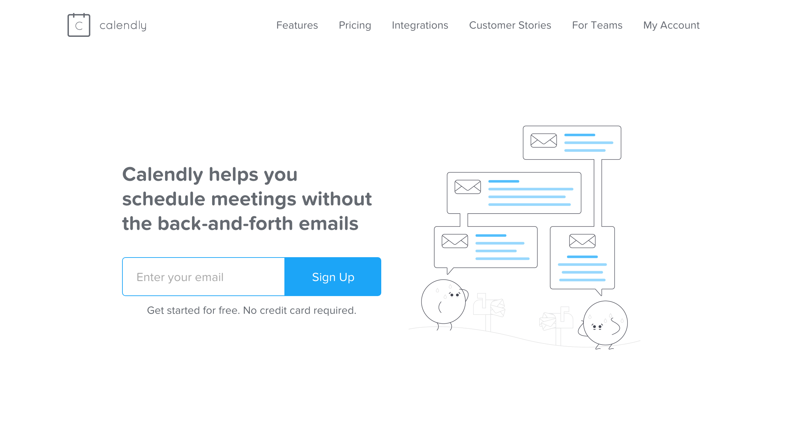Click the email input field
The width and height of the screenshot is (785, 425).
(x=204, y=276)
